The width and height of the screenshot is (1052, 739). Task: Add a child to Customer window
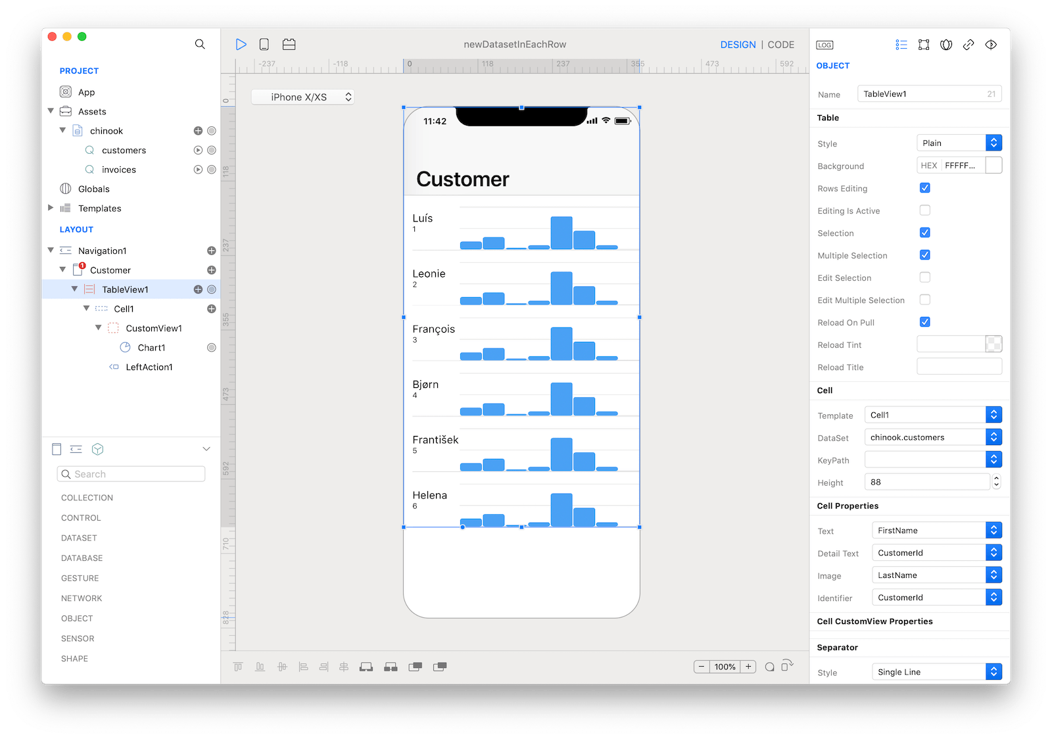(x=212, y=270)
